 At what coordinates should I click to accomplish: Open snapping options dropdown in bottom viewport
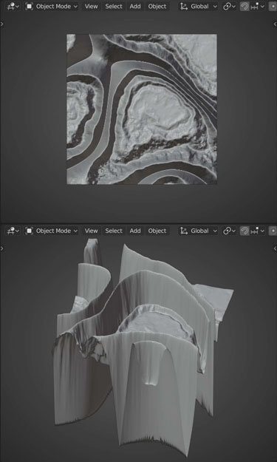tap(257, 231)
